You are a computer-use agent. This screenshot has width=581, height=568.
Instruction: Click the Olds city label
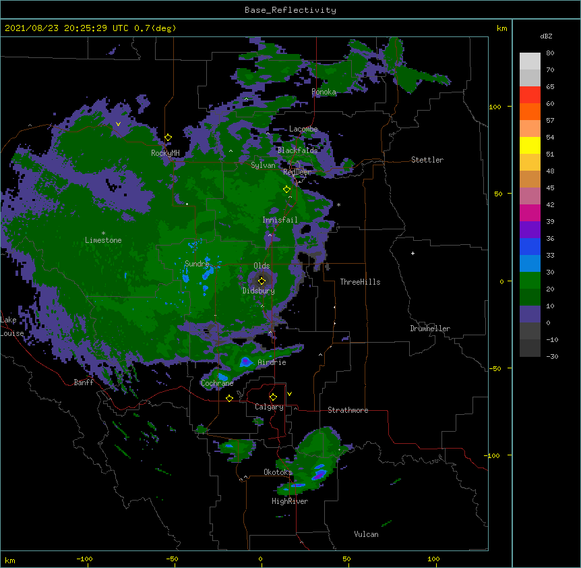[x=262, y=266]
